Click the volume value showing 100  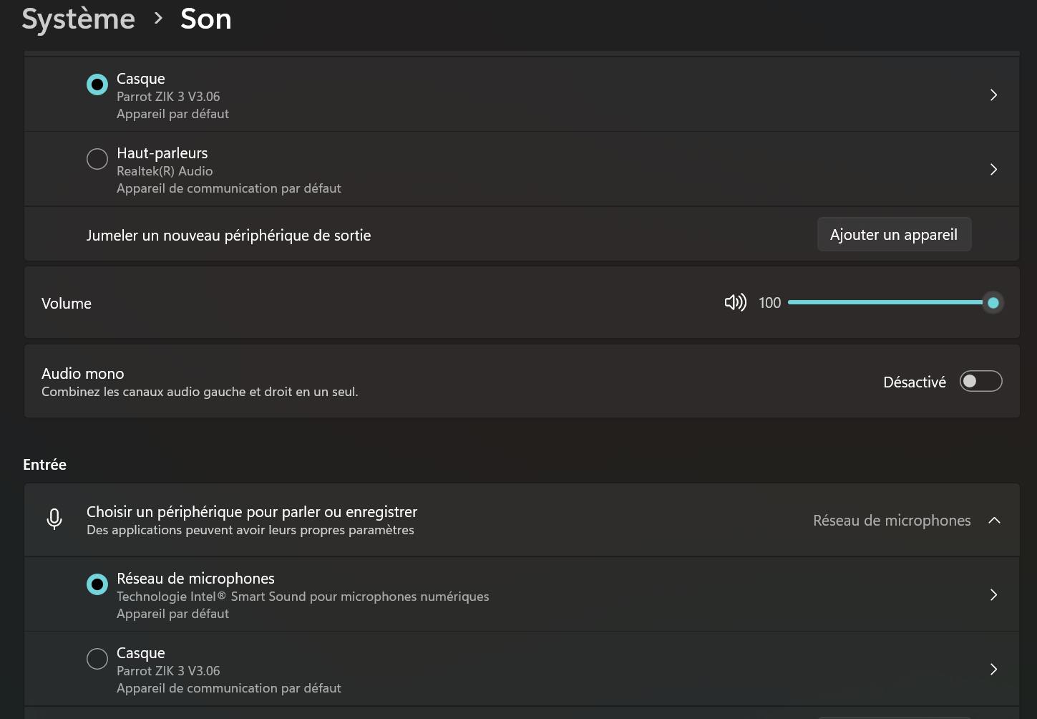click(x=769, y=302)
